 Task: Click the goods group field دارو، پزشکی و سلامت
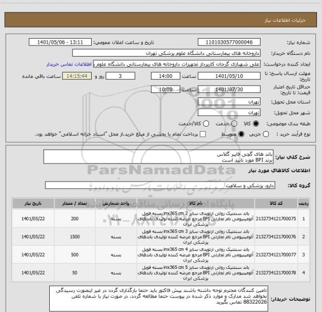160,185
